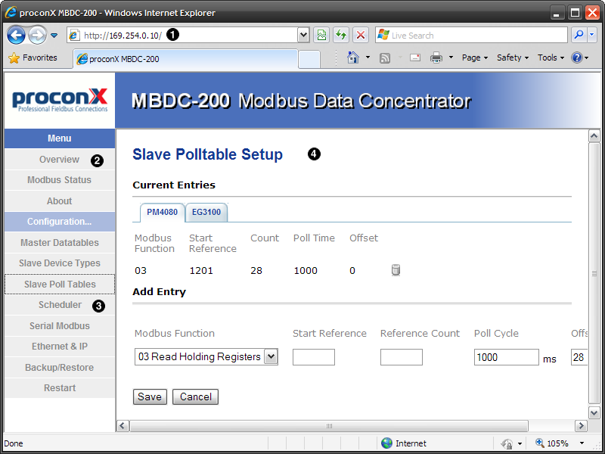Screen dimensions: 605x454
Task: Click the horizontal scrollbar thumb
Action: point(329,426)
